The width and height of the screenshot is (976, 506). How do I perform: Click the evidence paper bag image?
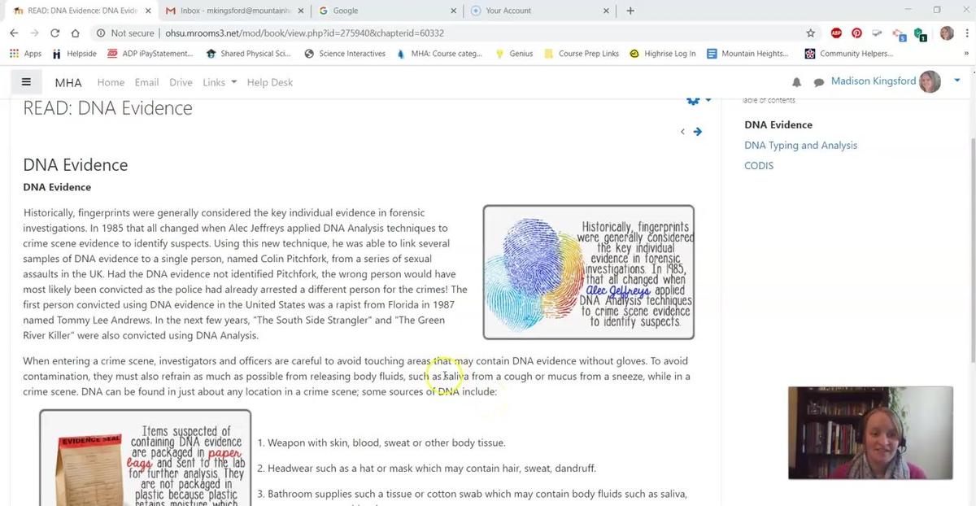[145, 458]
